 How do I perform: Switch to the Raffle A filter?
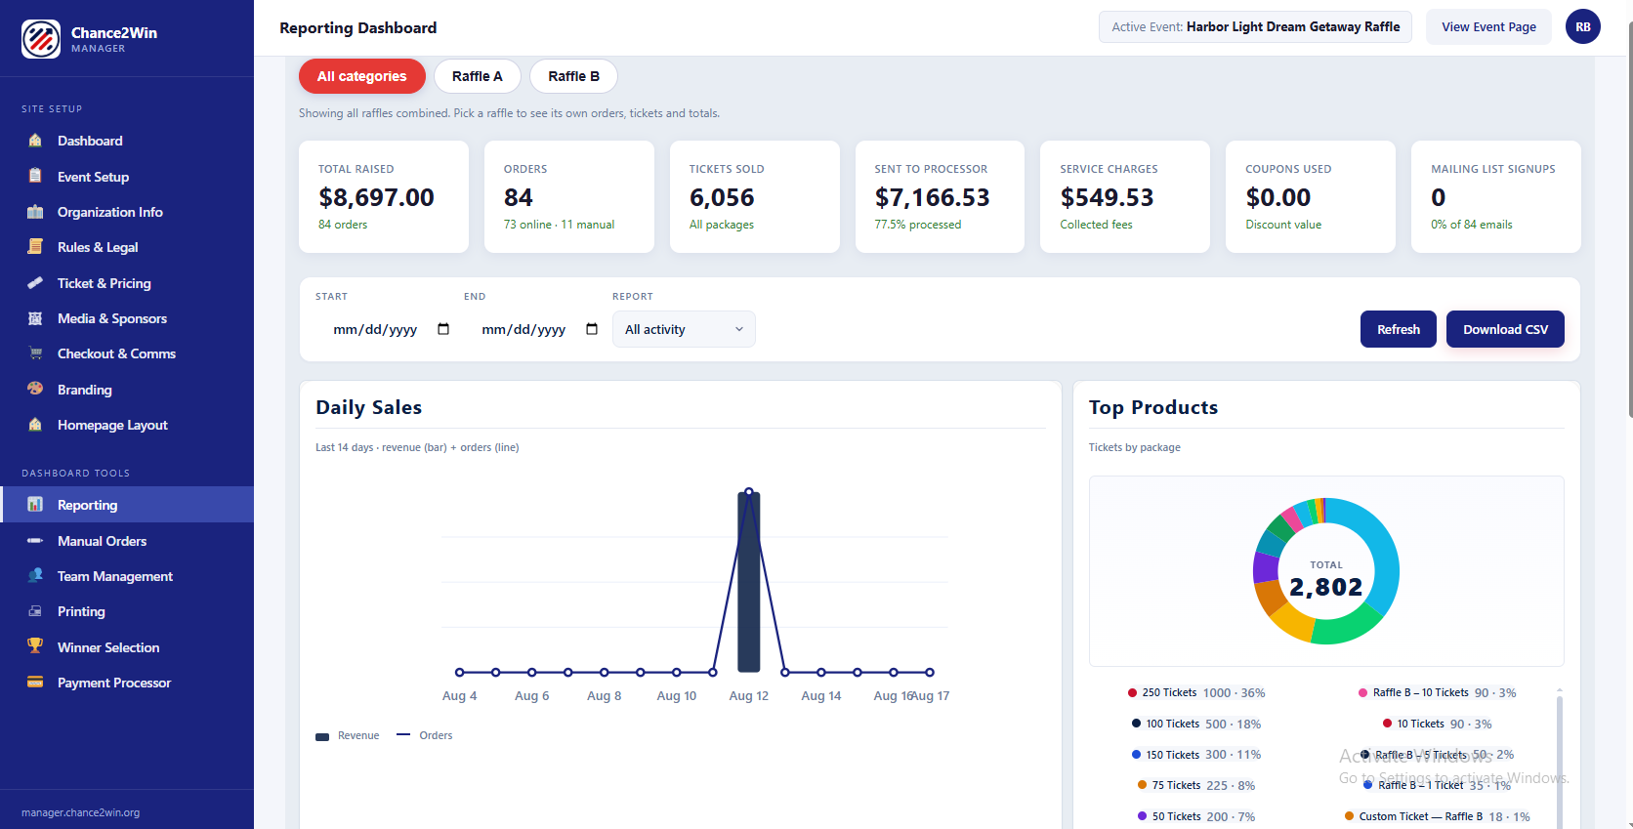tap(478, 76)
